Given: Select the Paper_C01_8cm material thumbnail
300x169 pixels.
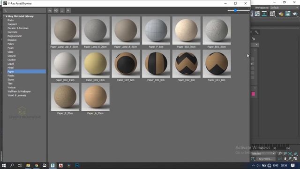Looking at the screenshot, I should point(217,64).
